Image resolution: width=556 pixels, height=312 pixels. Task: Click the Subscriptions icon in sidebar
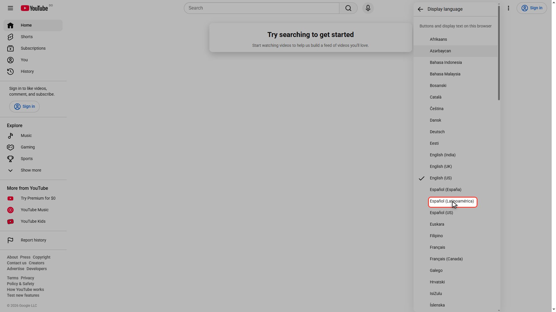10,49
